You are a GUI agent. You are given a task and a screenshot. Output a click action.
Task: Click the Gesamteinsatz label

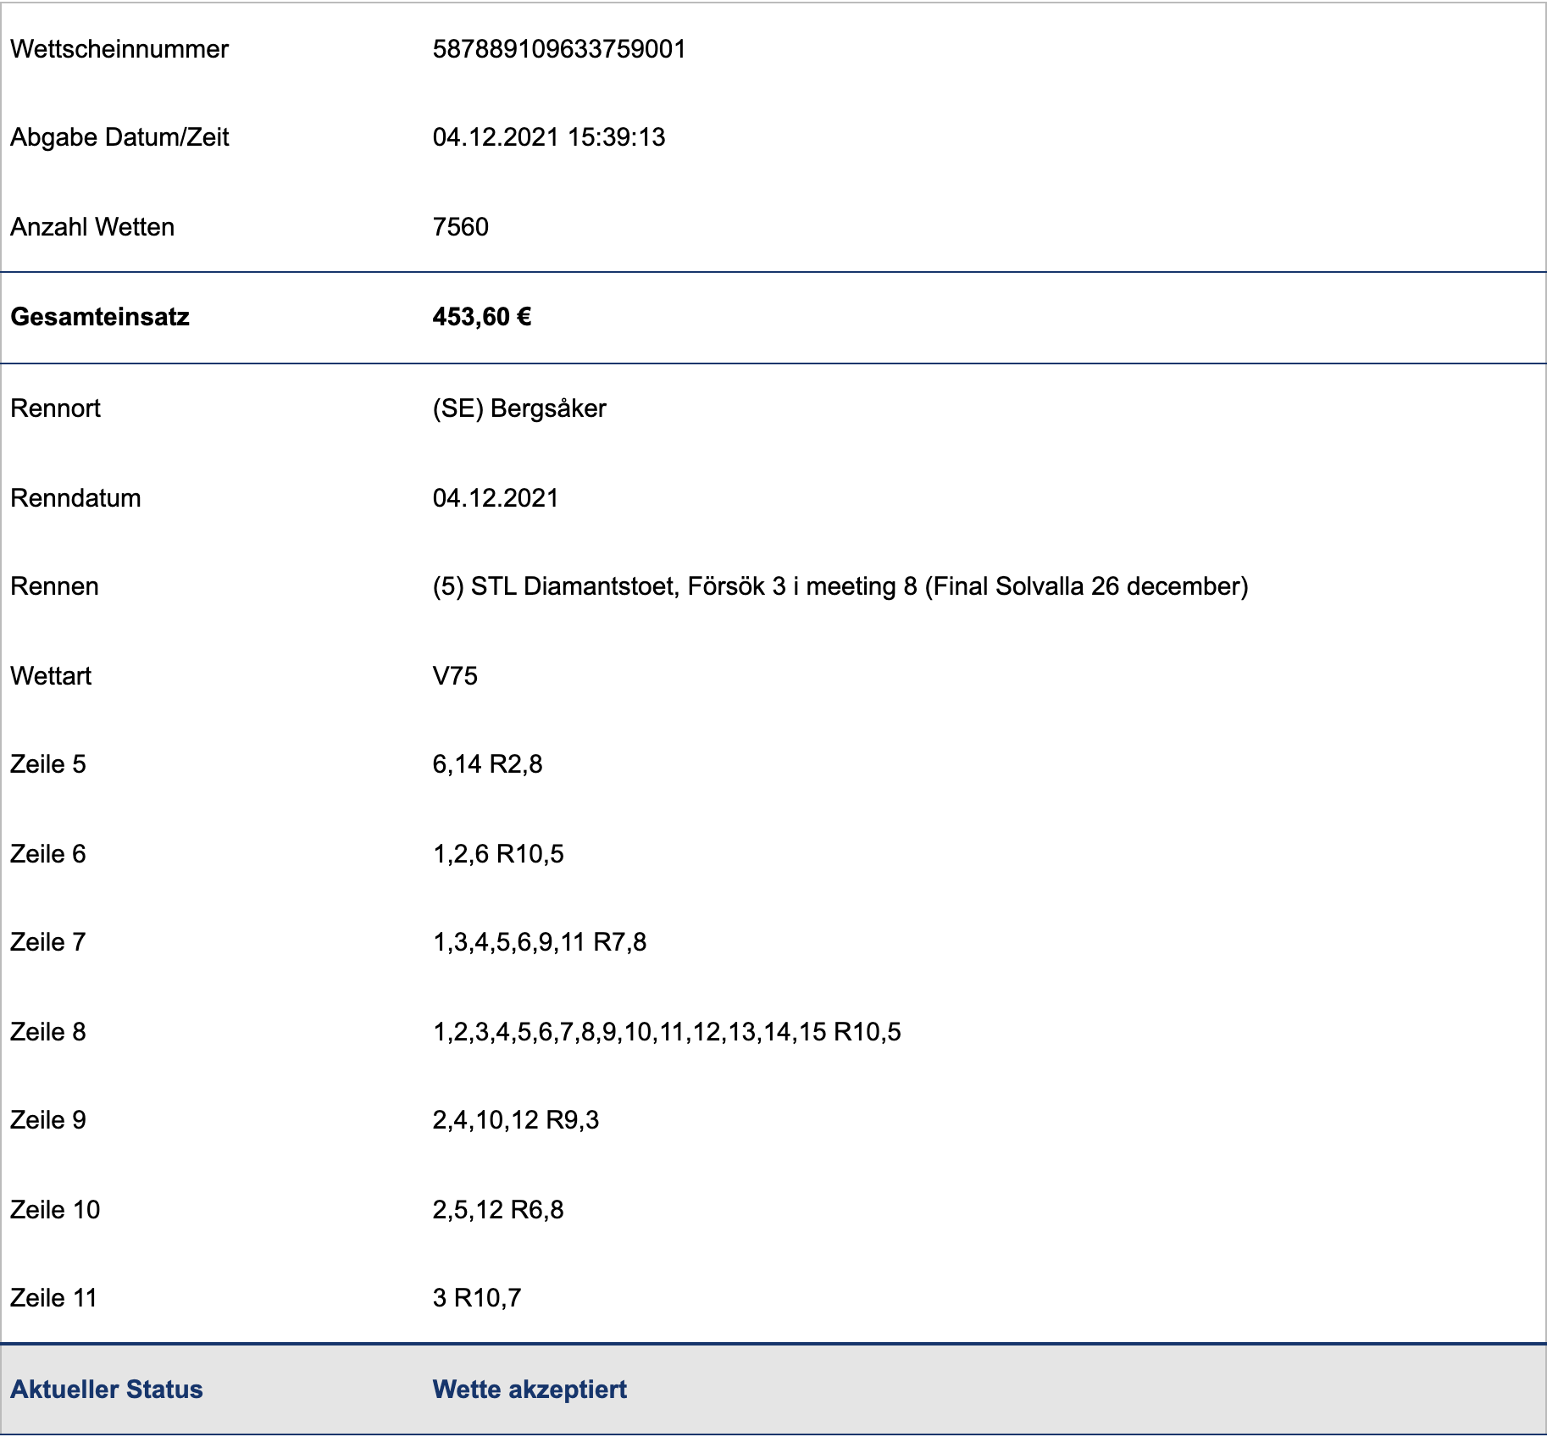click(x=100, y=317)
